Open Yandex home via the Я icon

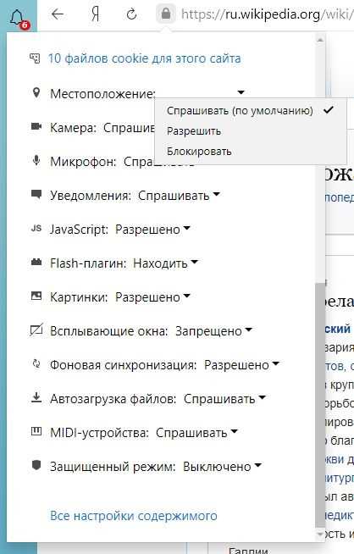point(95,14)
